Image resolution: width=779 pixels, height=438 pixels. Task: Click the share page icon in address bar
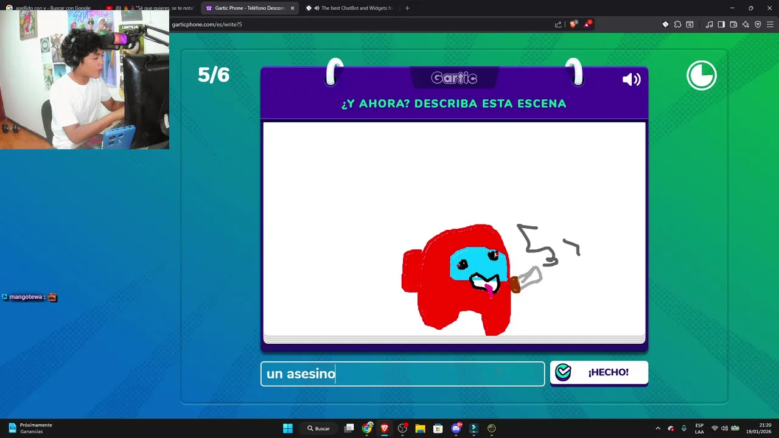558,24
